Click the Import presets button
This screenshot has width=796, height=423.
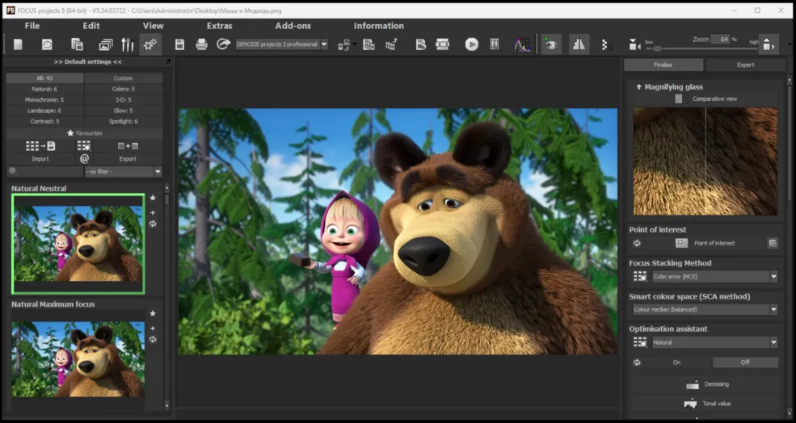[40, 152]
